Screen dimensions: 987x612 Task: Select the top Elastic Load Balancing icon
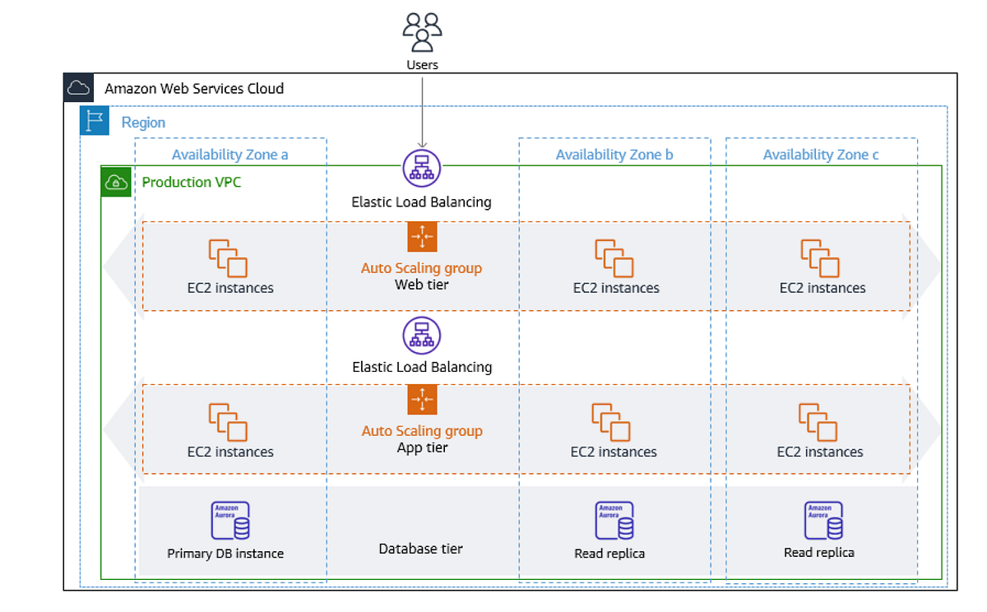422,168
